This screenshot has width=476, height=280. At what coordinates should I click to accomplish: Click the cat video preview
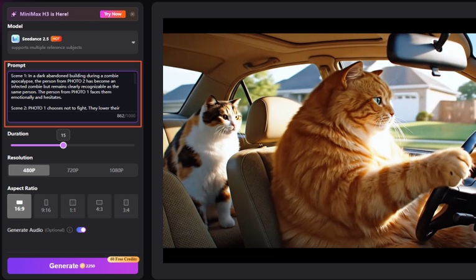coord(319,141)
